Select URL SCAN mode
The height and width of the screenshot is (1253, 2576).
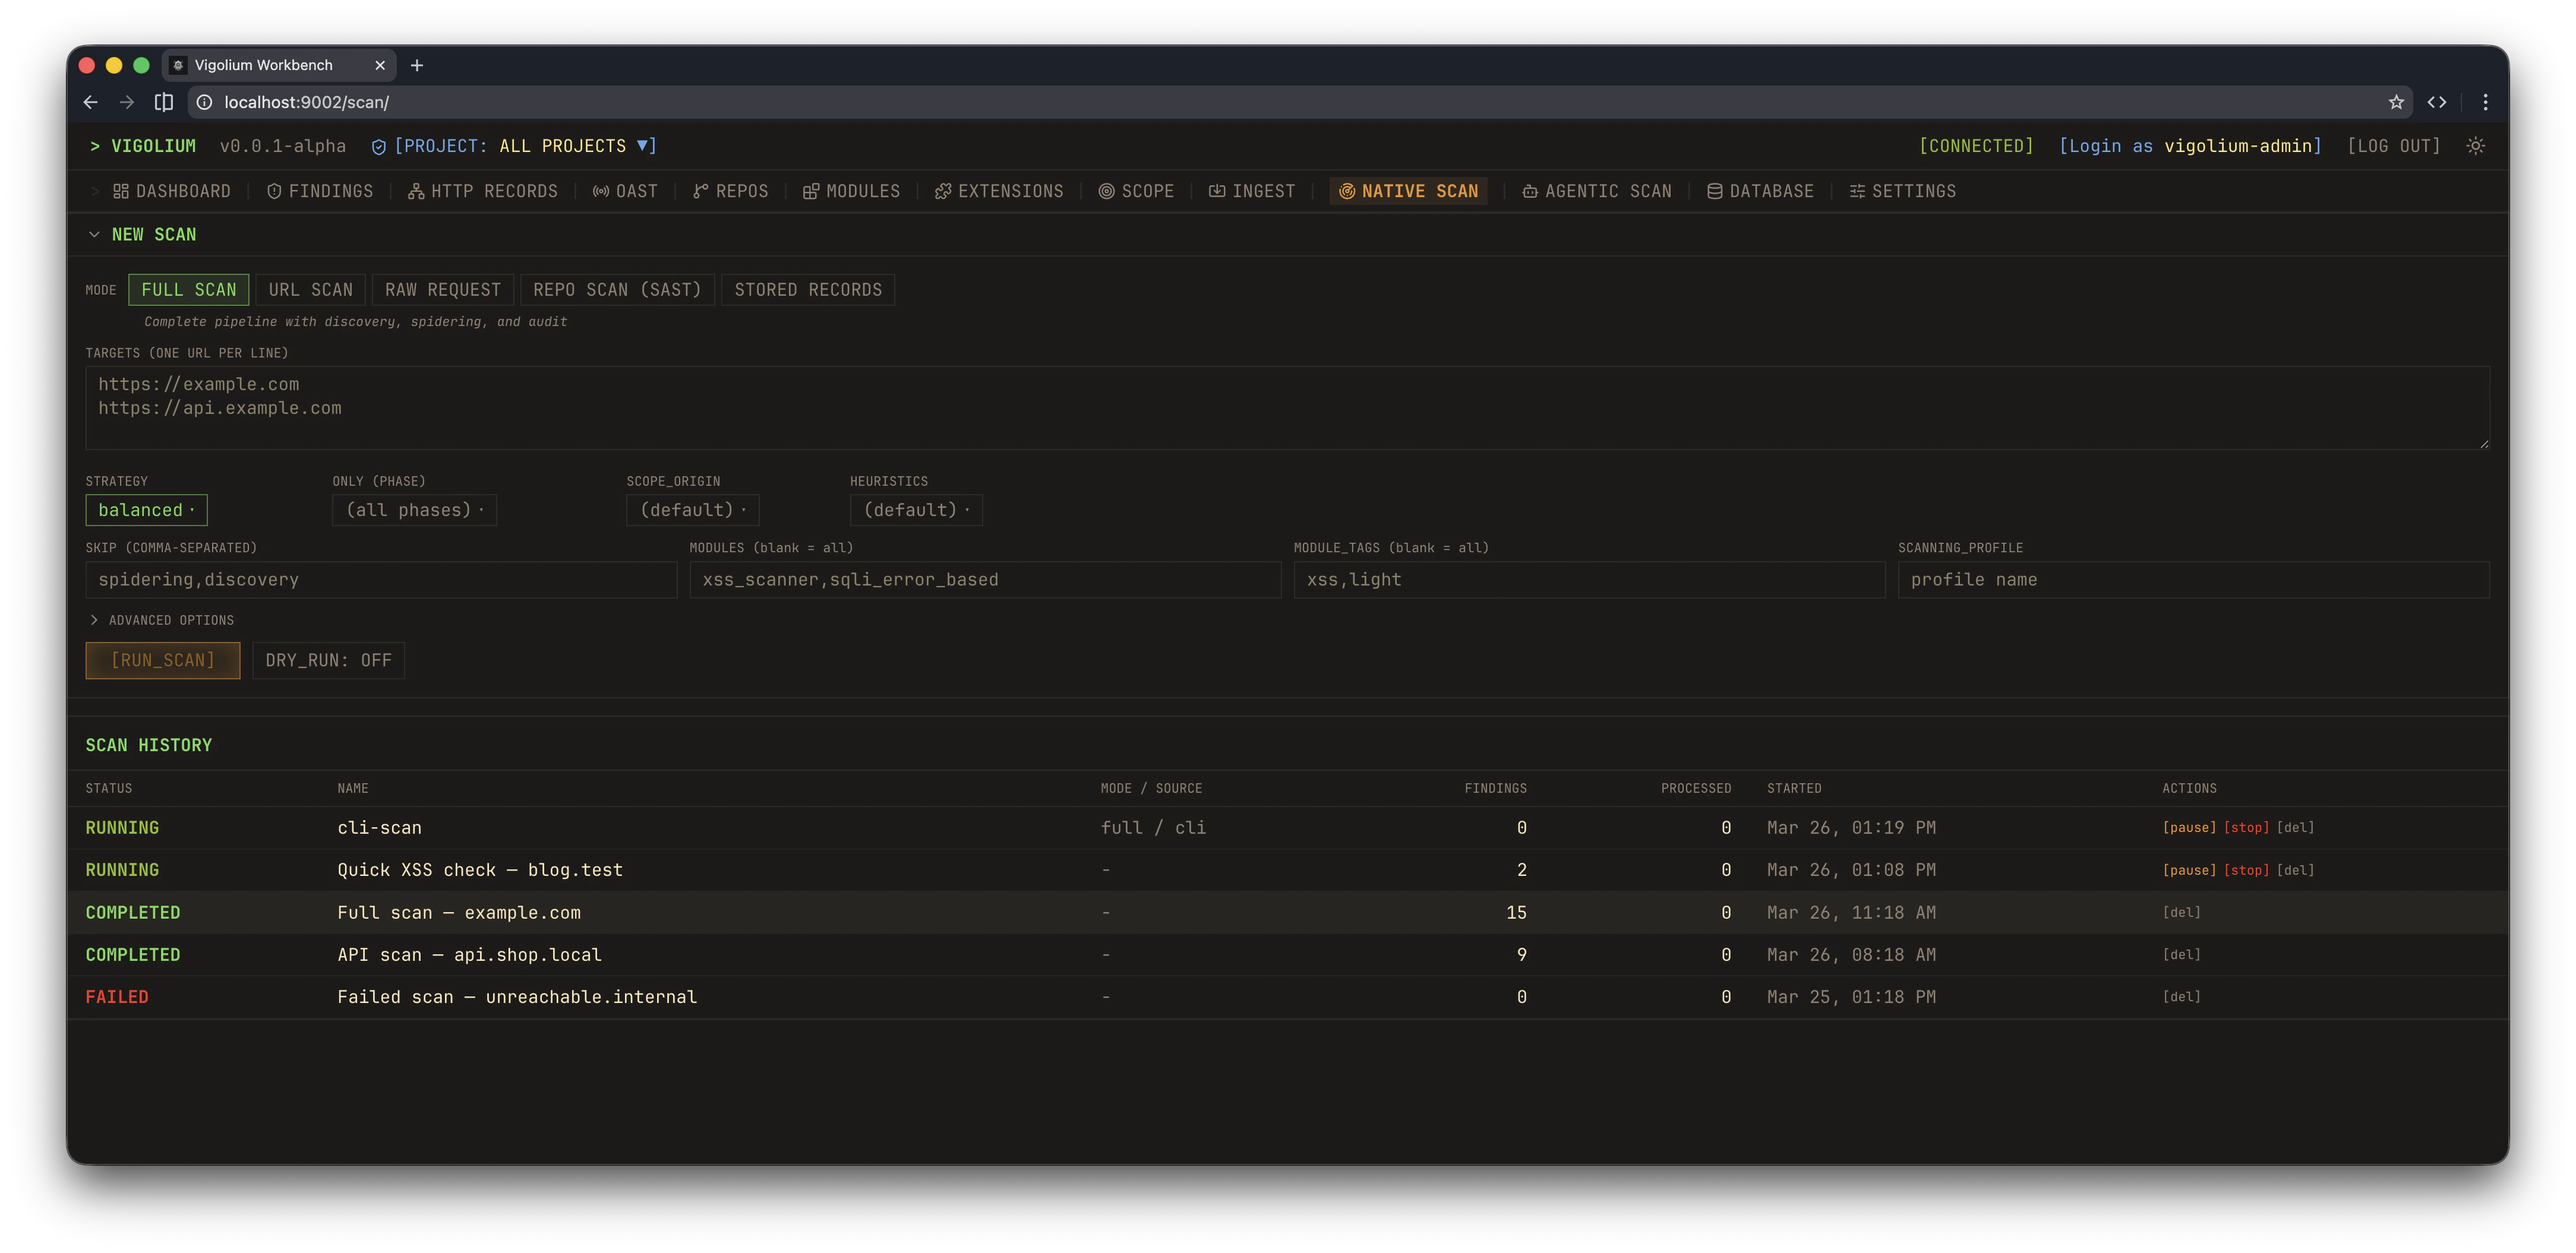310,290
